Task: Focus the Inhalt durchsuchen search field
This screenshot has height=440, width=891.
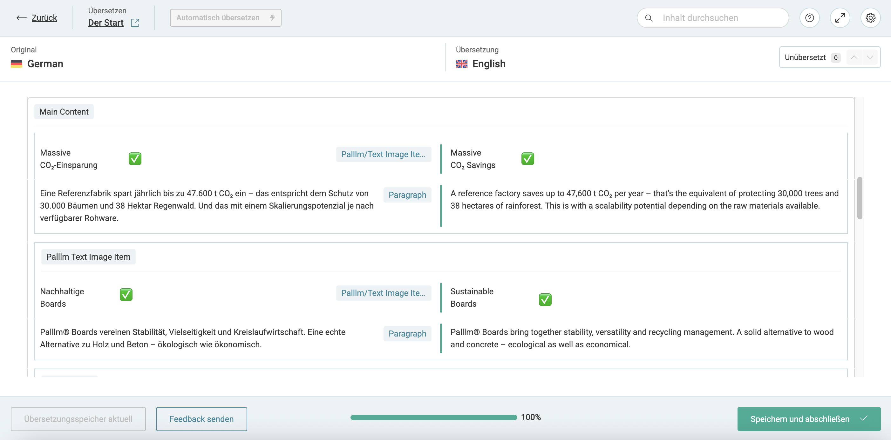Action: (x=719, y=18)
